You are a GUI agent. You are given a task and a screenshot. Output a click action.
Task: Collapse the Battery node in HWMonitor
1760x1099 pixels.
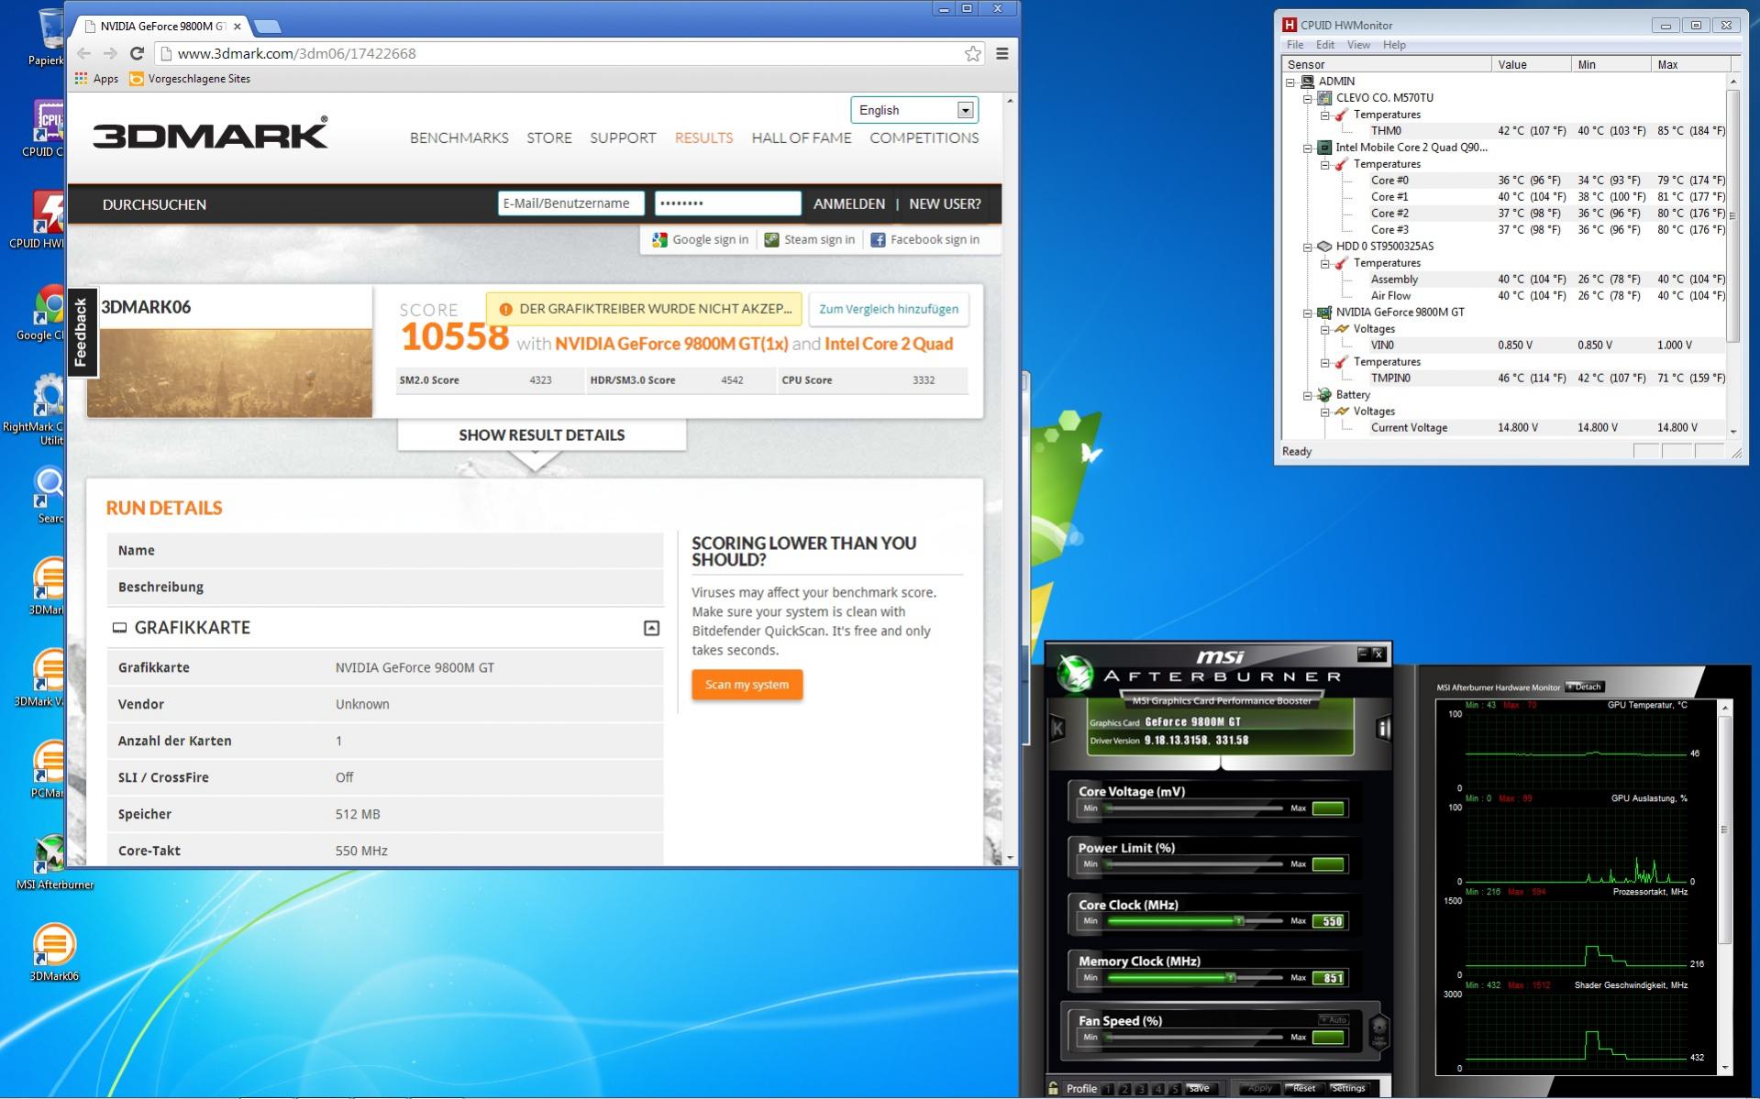click(1308, 395)
